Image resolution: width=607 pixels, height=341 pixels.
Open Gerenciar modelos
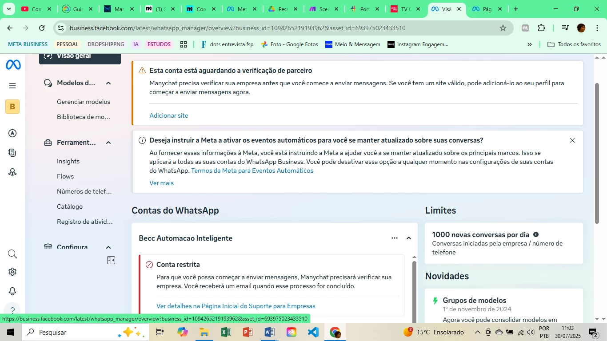tap(84, 102)
